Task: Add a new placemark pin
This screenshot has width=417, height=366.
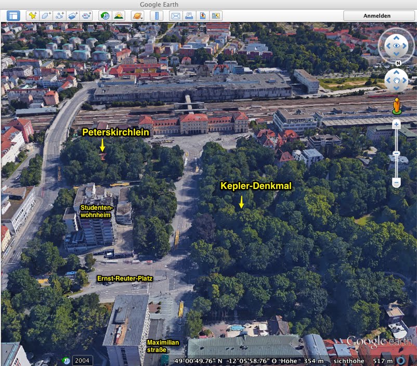Action: tap(32, 16)
